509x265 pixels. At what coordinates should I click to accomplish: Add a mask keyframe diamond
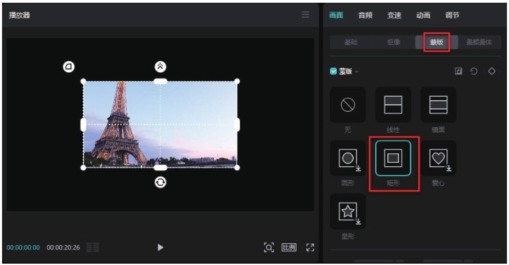pyautogui.click(x=492, y=71)
